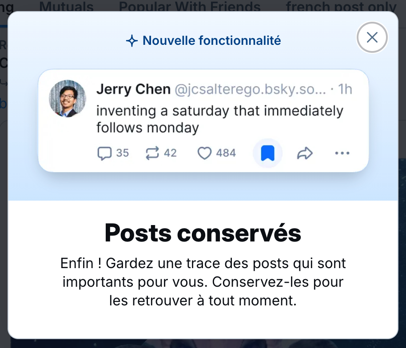Click Jerry Chen's profile avatar

68,99
